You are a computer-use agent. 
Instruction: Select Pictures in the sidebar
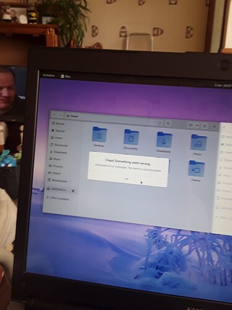coord(56,166)
